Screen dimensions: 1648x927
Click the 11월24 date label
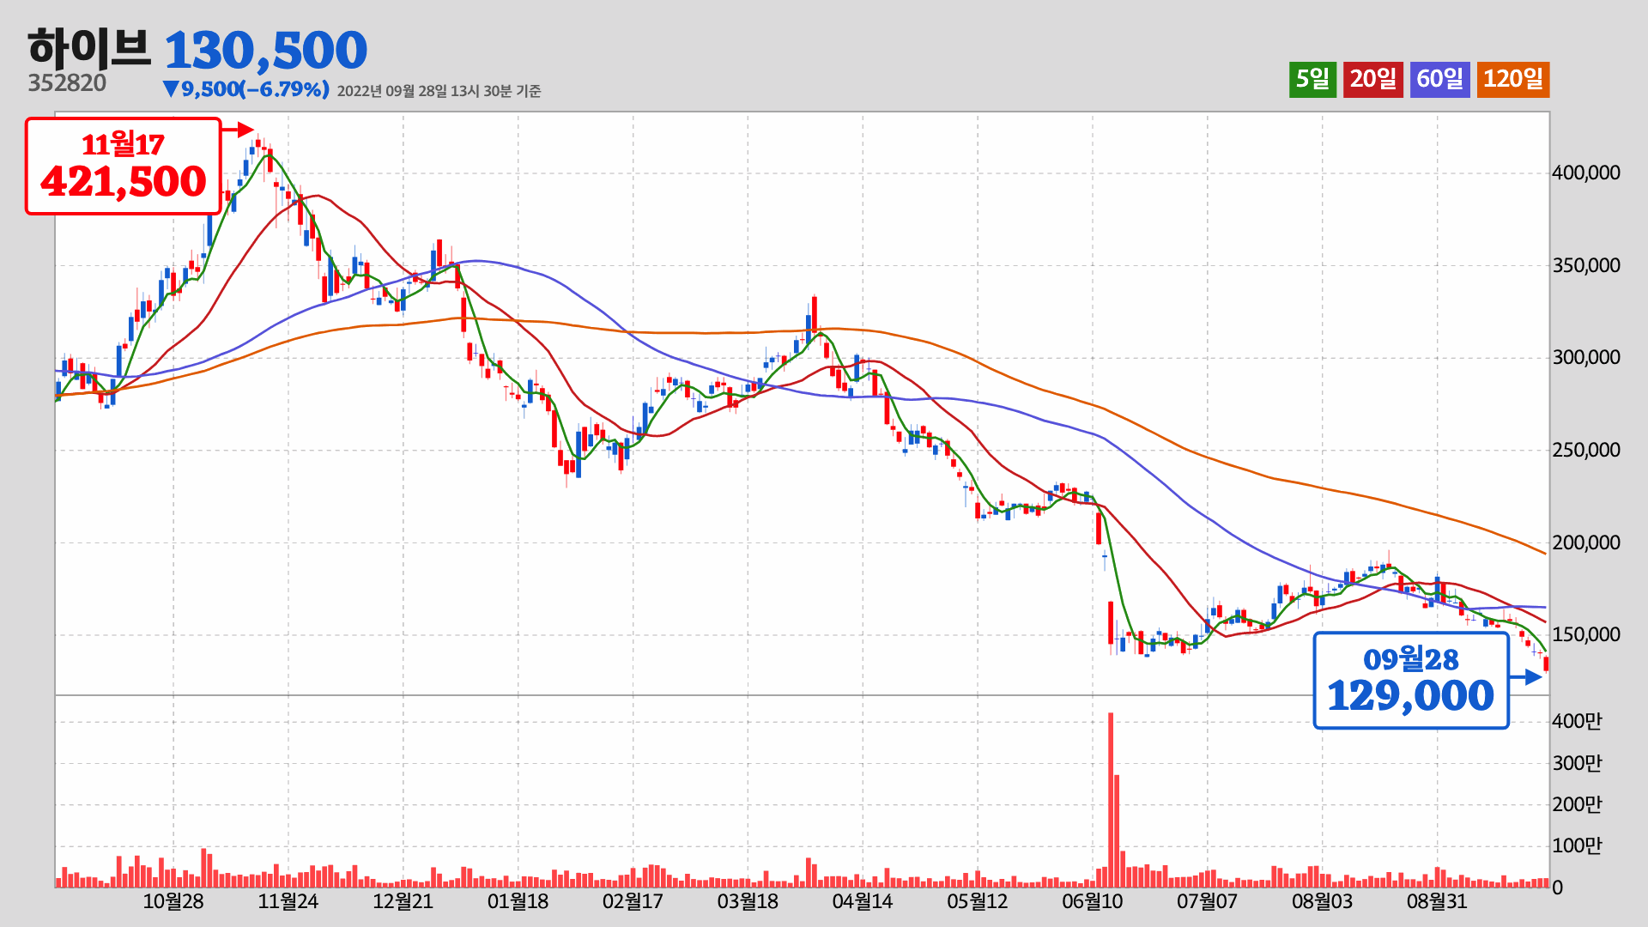[x=288, y=902]
